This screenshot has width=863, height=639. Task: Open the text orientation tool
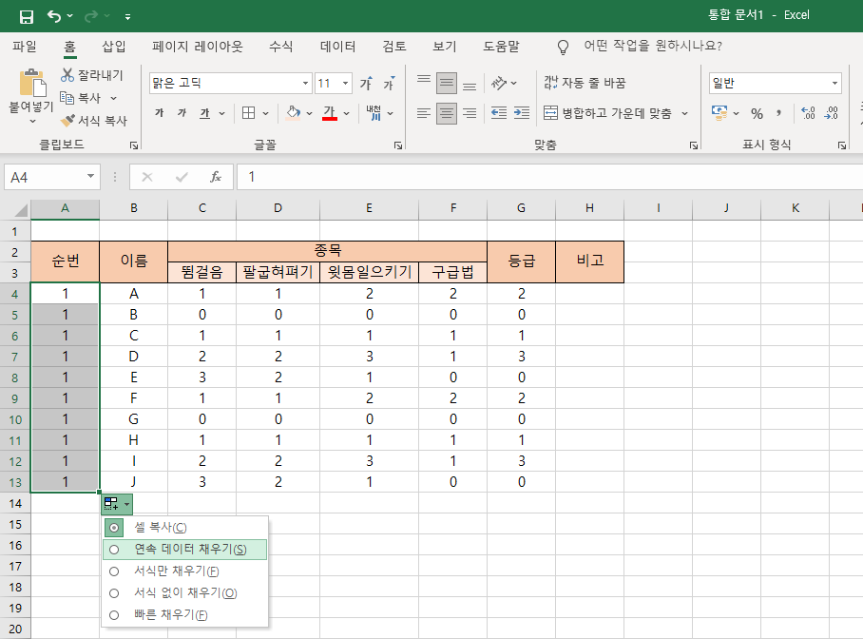pyautogui.click(x=499, y=83)
